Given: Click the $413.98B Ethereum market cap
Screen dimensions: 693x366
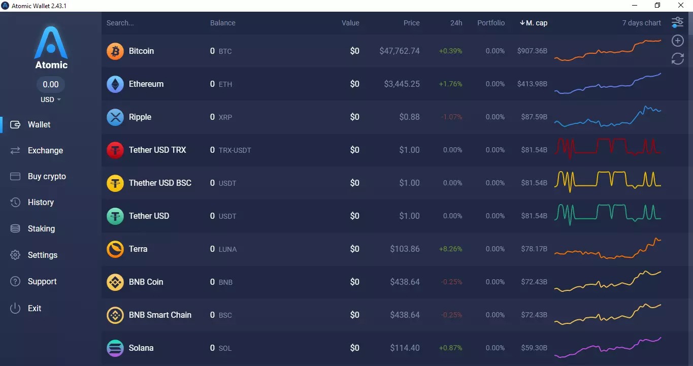Looking at the screenshot, I should coord(532,84).
